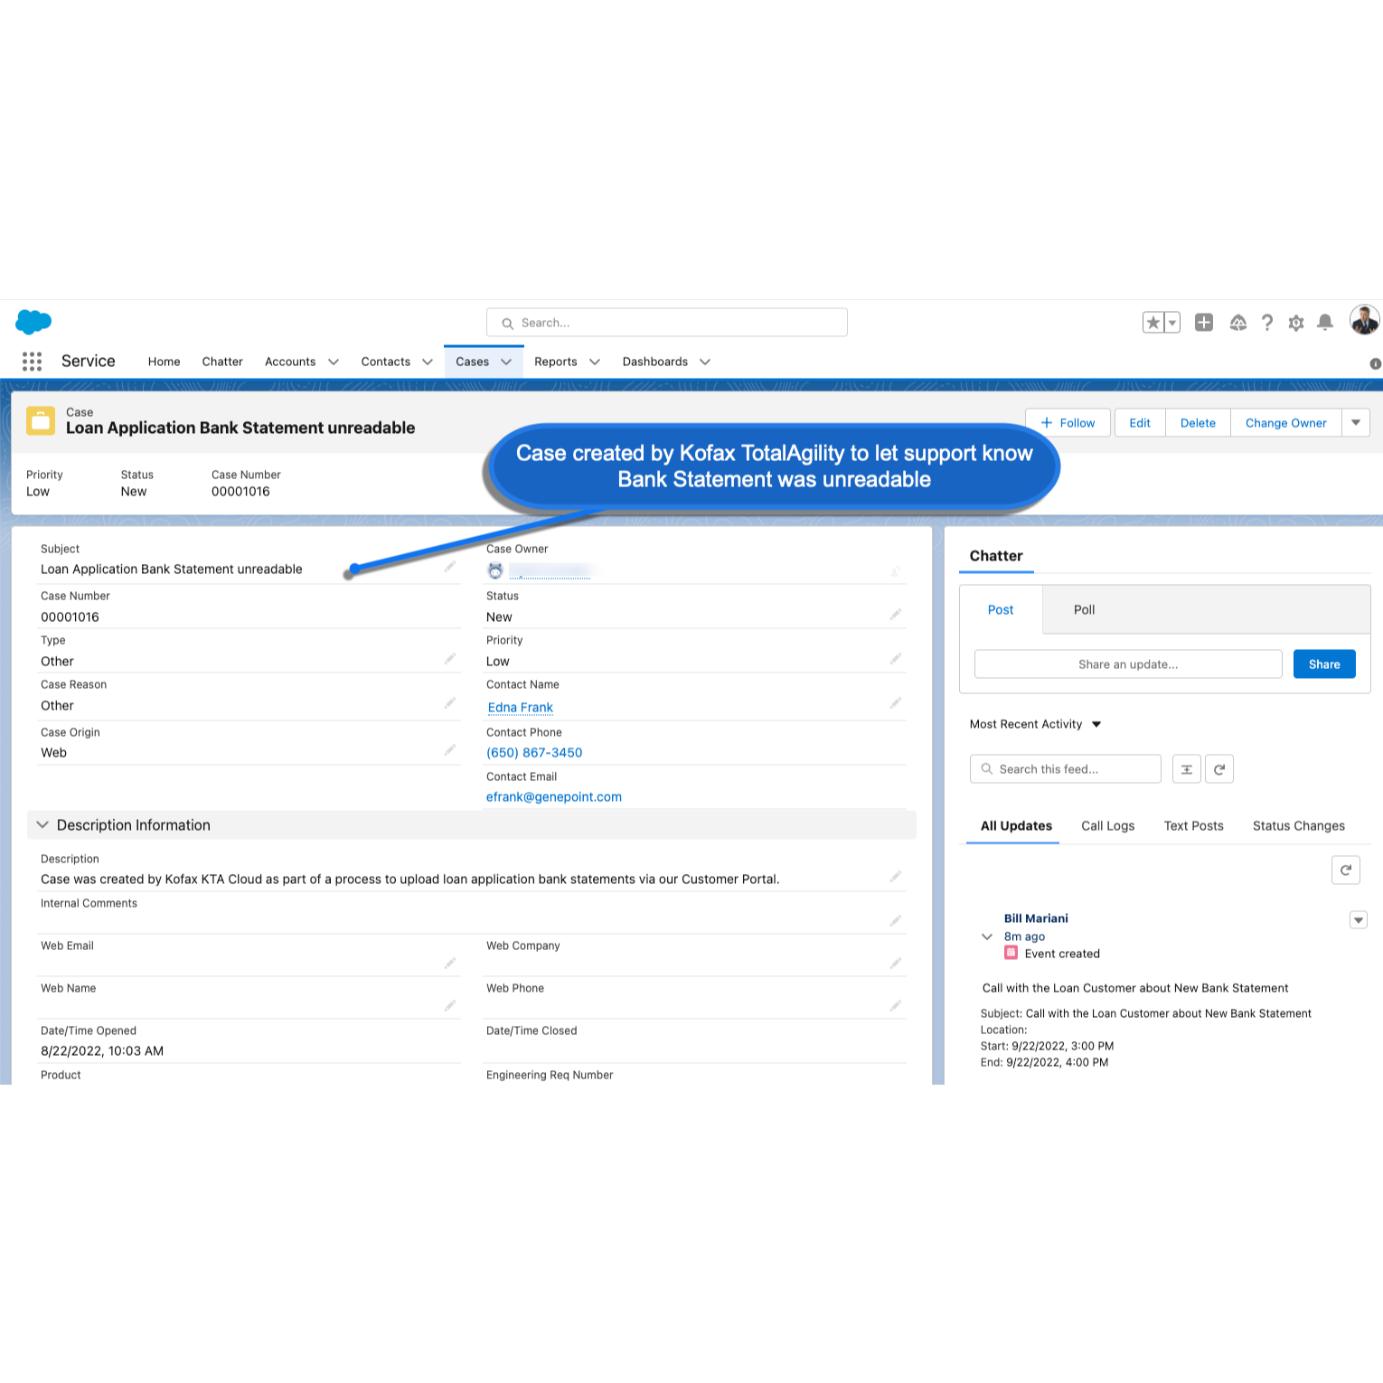Click the Favorites star icon
The height and width of the screenshot is (1383, 1383).
pos(1153,323)
